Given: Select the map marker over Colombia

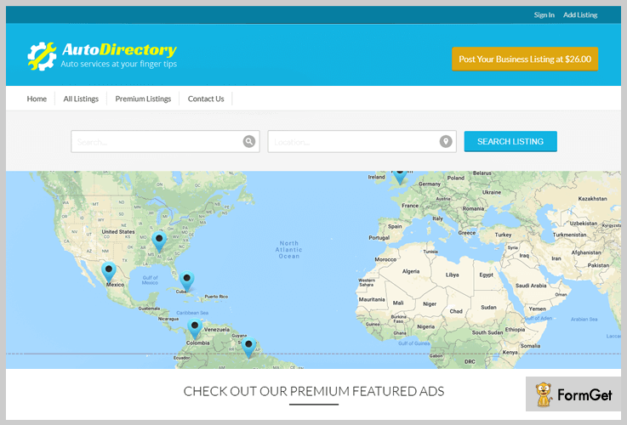Looking at the screenshot, I should [195, 329].
